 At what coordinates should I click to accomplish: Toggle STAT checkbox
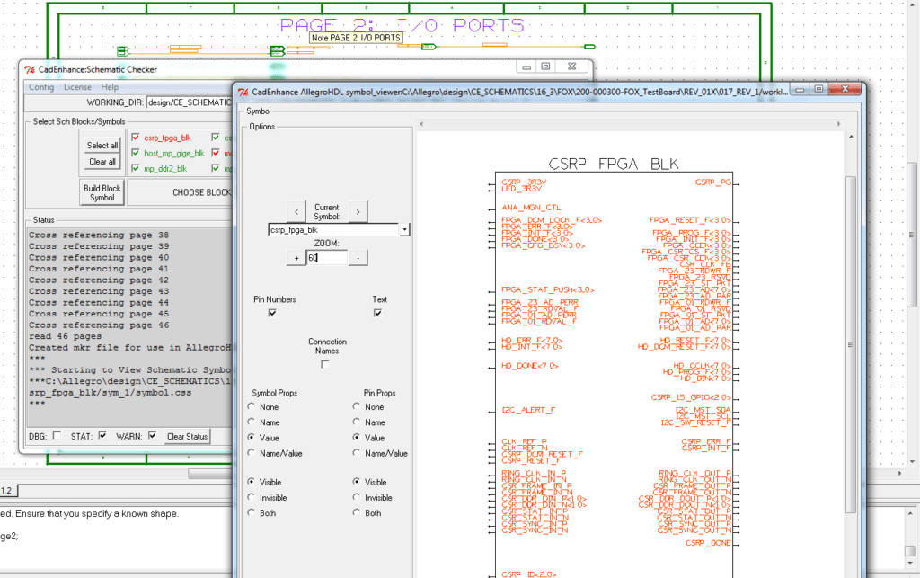pyautogui.click(x=102, y=435)
